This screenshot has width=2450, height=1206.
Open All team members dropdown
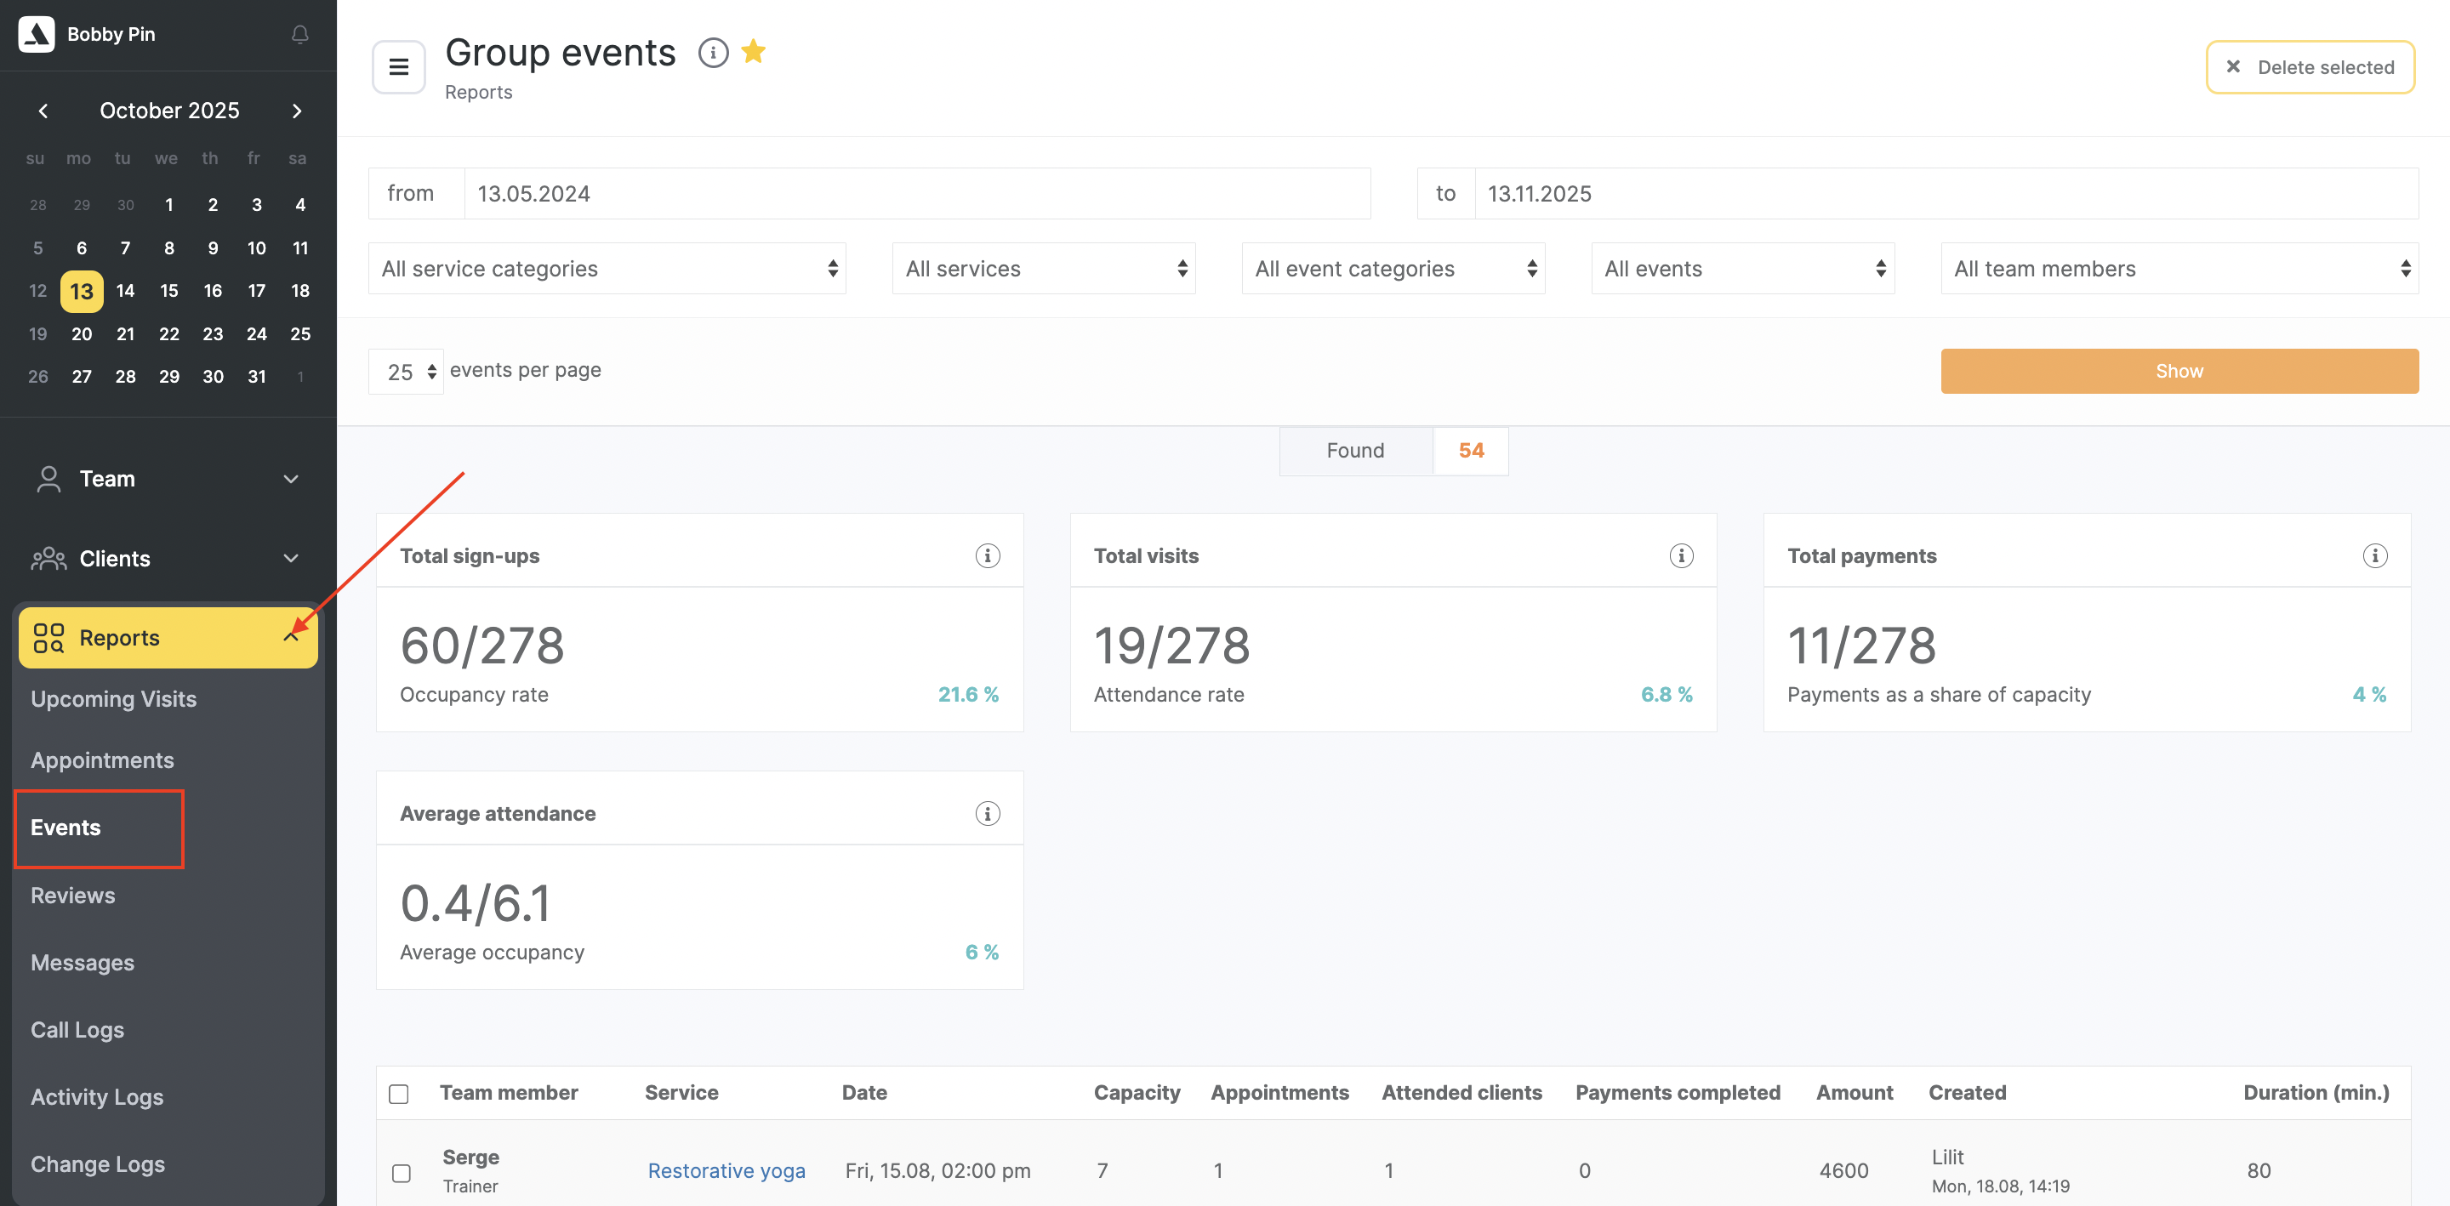click(x=2178, y=269)
